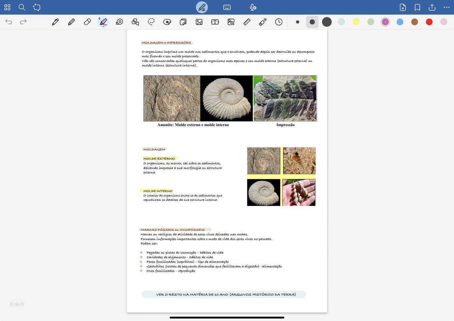Toggle the microphone audio recording
The image size is (454, 321).
pyautogui.click(x=253, y=7)
